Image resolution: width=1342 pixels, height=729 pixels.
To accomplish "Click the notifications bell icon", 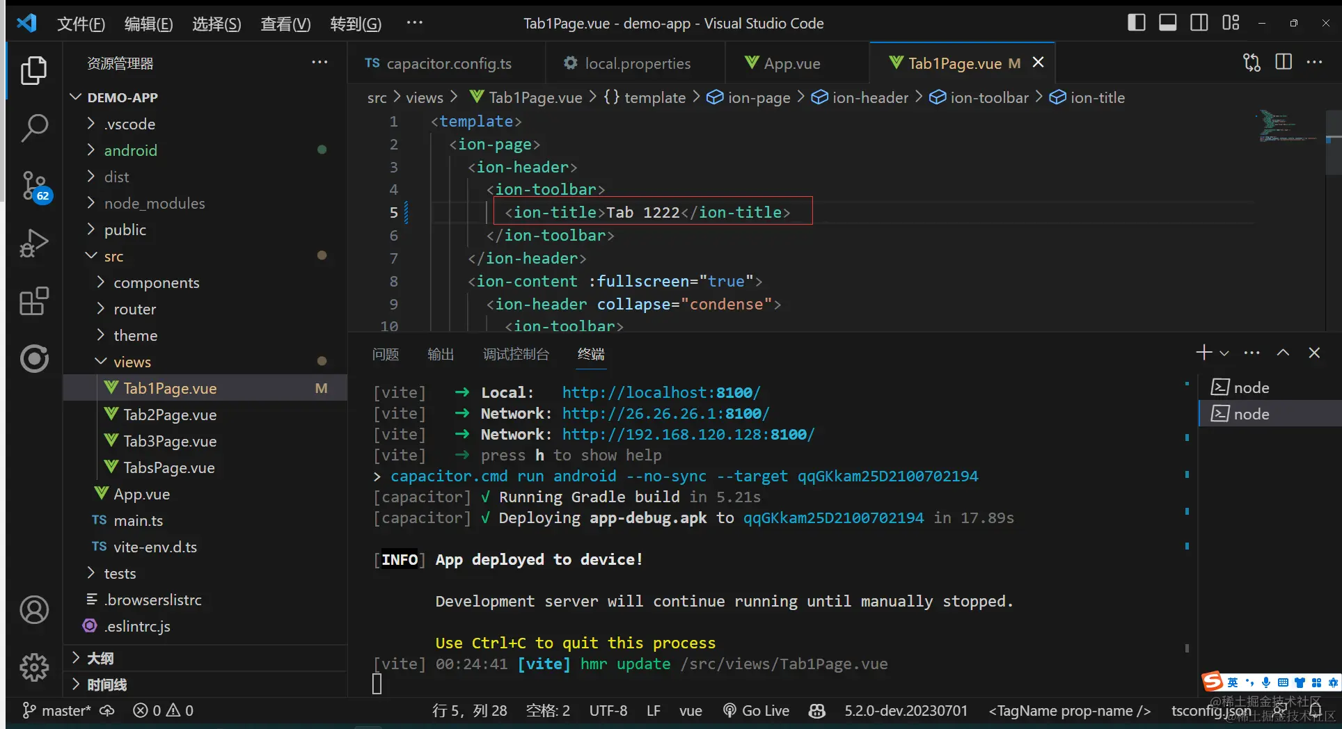I will click(1316, 710).
